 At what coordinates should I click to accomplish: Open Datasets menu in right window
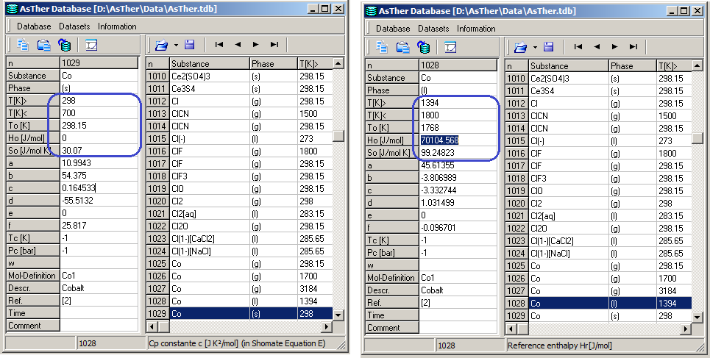[x=433, y=29]
